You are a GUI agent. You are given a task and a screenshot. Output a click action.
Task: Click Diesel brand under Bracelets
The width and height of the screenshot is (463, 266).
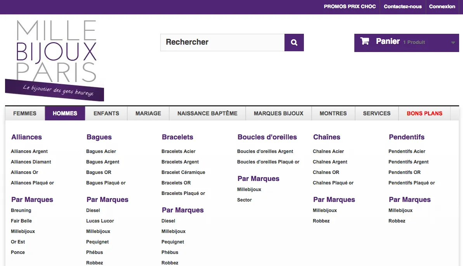click(x=168, y=221)
